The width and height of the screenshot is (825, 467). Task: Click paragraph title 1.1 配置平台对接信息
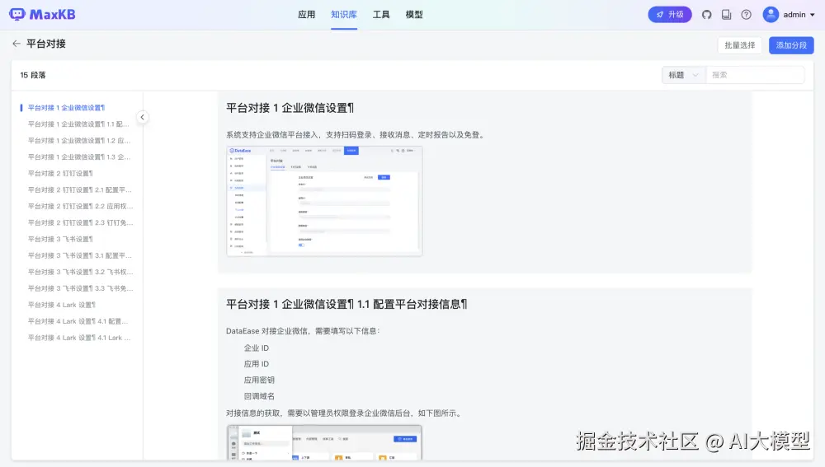point(346,304)
